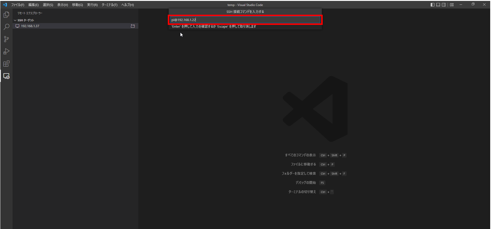Viewport: 492px width, 229px height.
Task: Minimize the Visual Studio Code window
Action: [x=461, y=5]
